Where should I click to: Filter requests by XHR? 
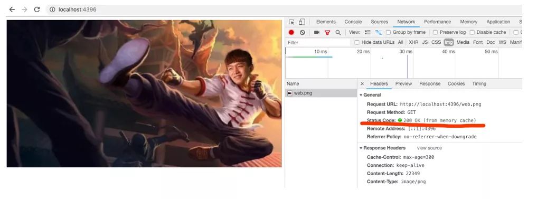tap(413, 42)
